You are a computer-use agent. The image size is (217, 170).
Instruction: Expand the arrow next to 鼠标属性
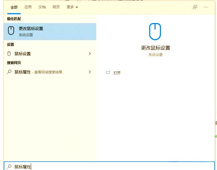(x=90, y=72)
